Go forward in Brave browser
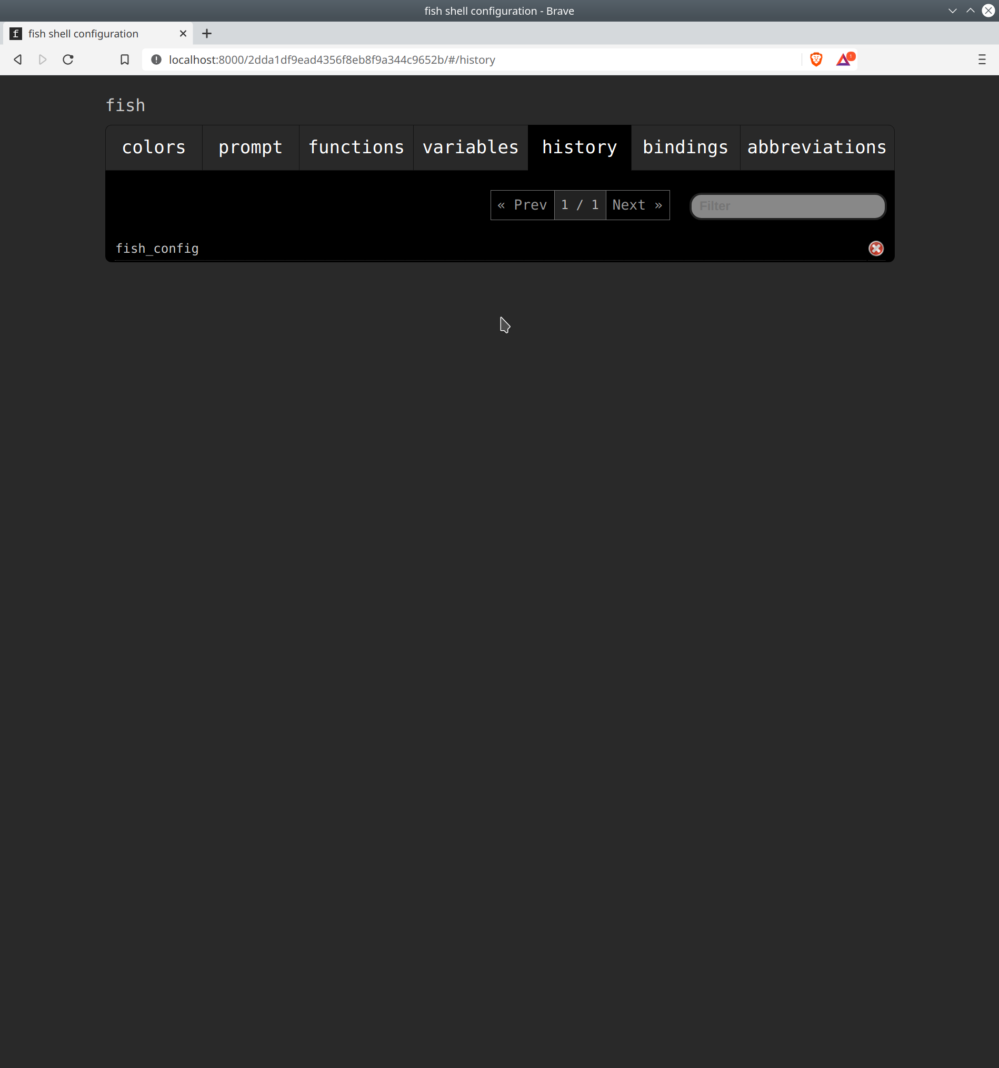The image size is (999, 1068). [43, 60]
